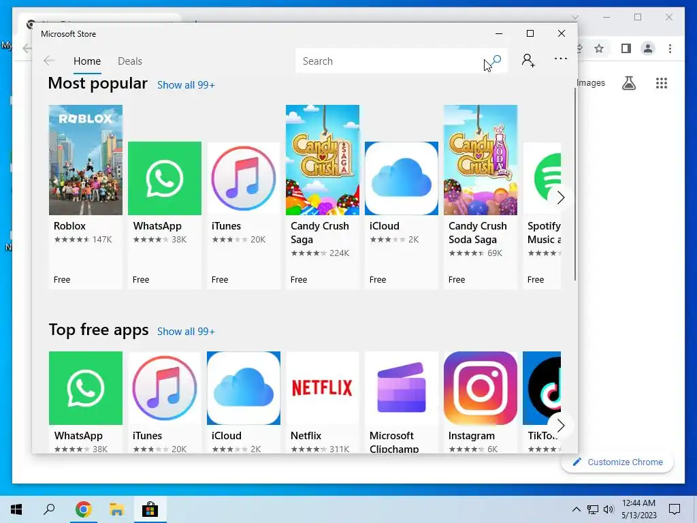Screen dimensions: 697x523
Task: Click the Store vertical scrollbar
Action: click(575, 184)
